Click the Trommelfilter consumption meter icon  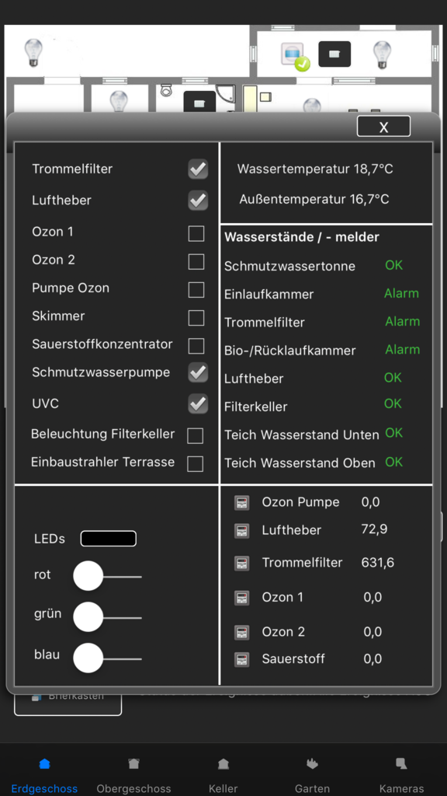click(242, 564)
